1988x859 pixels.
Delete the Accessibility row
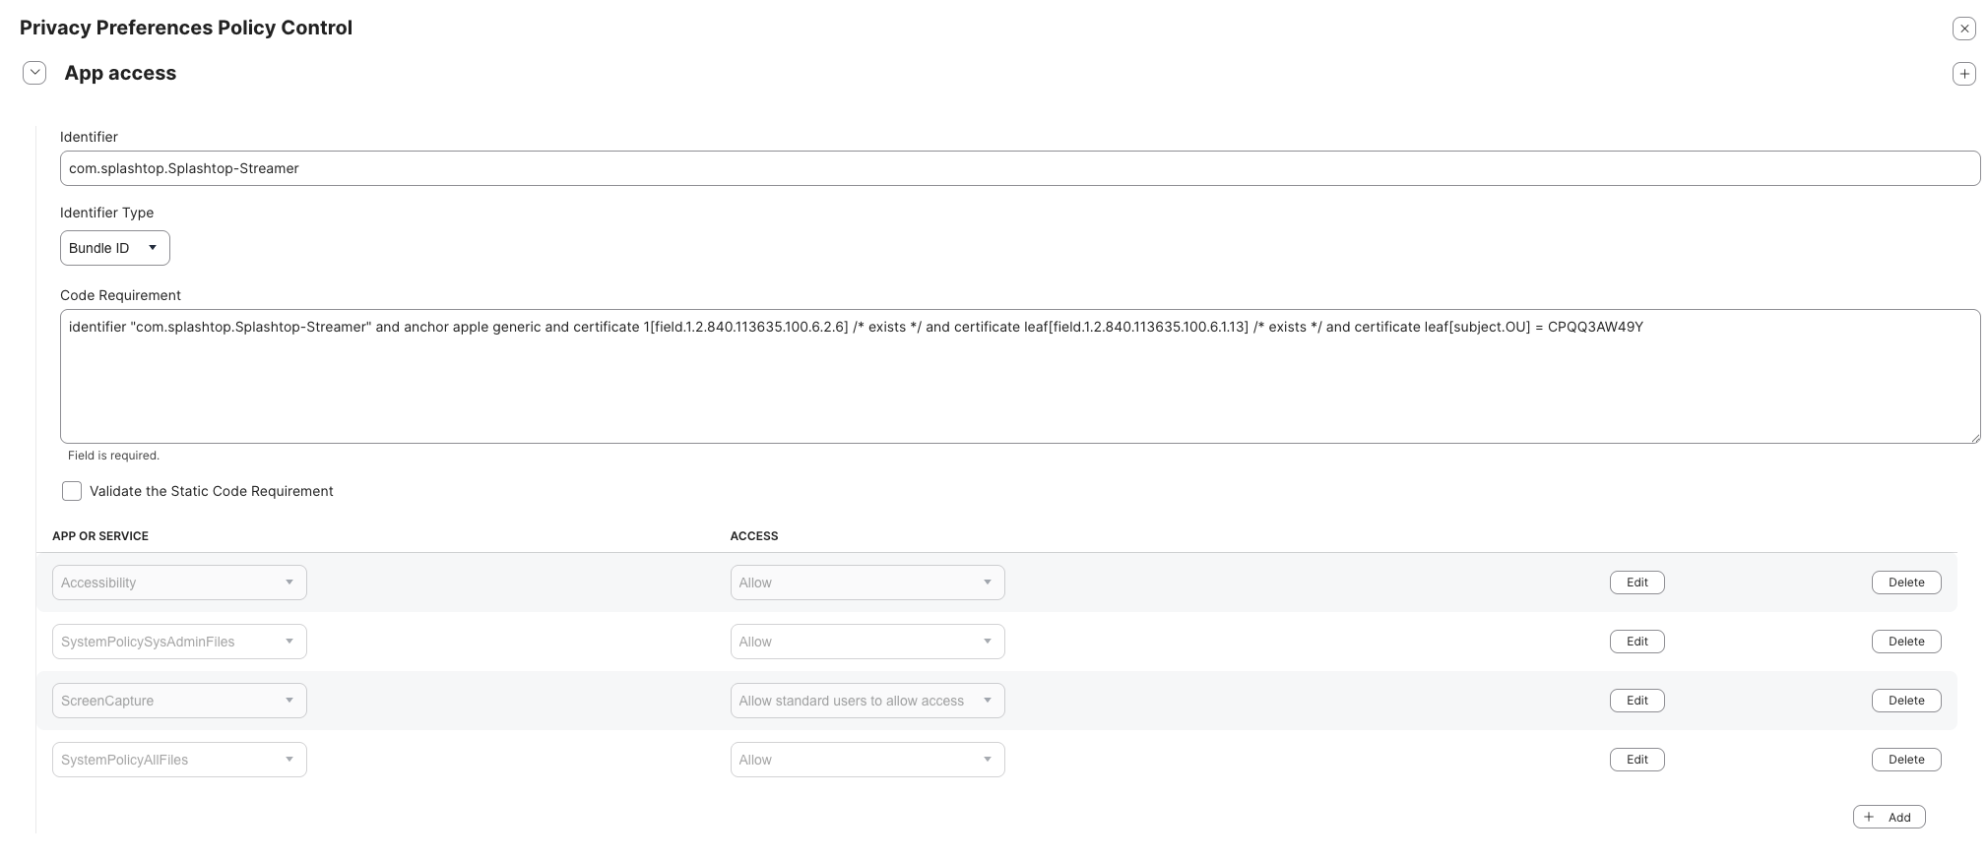tap(1905, 583)
